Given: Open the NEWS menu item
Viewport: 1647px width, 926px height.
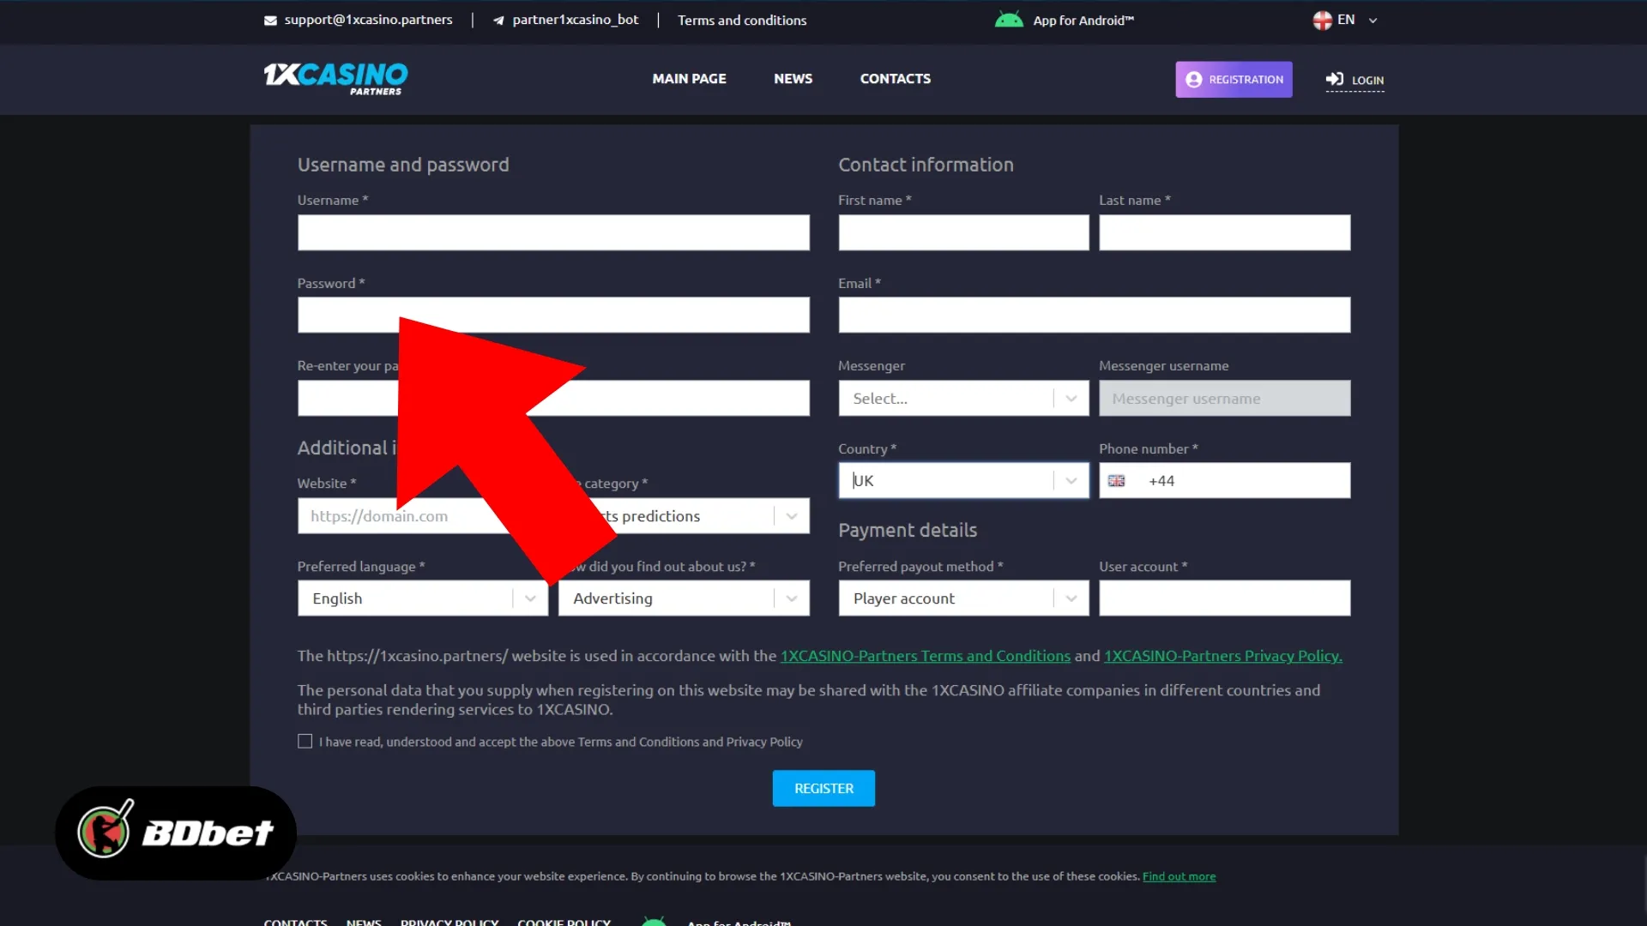Looking at the screenshot, I should (793, 79).
